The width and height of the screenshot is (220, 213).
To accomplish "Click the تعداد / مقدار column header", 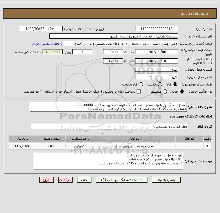I will pos(51,139).
